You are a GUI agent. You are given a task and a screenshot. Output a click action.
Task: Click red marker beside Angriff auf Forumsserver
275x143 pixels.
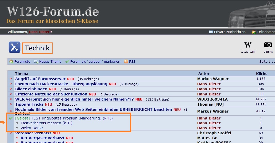point(11,79)
